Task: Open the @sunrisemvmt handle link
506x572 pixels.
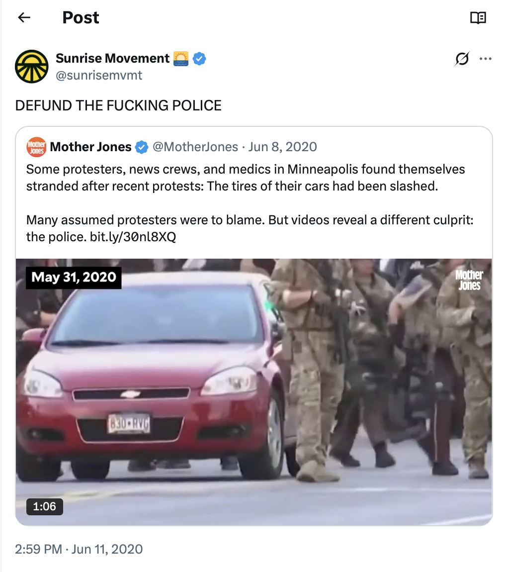Action: (x=99, y=75)
